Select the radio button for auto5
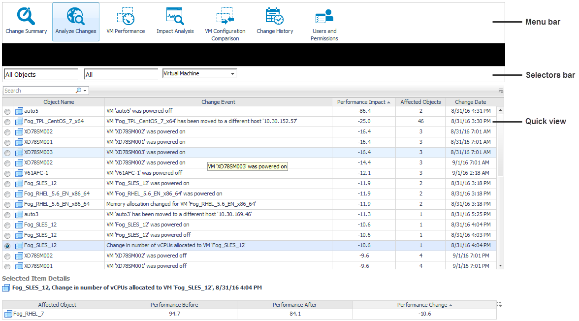 click(x=7, y=112)
